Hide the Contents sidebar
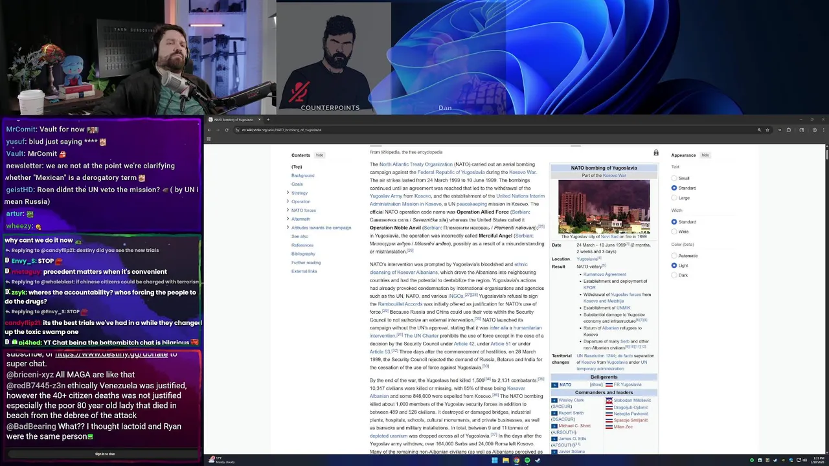The width and height of the screenshot is (829, 466). click(x=319, y=155)
